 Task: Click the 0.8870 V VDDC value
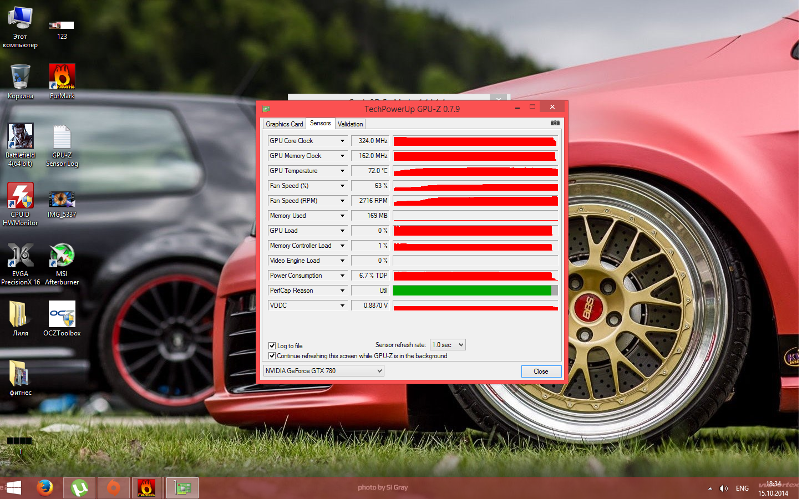371,305
